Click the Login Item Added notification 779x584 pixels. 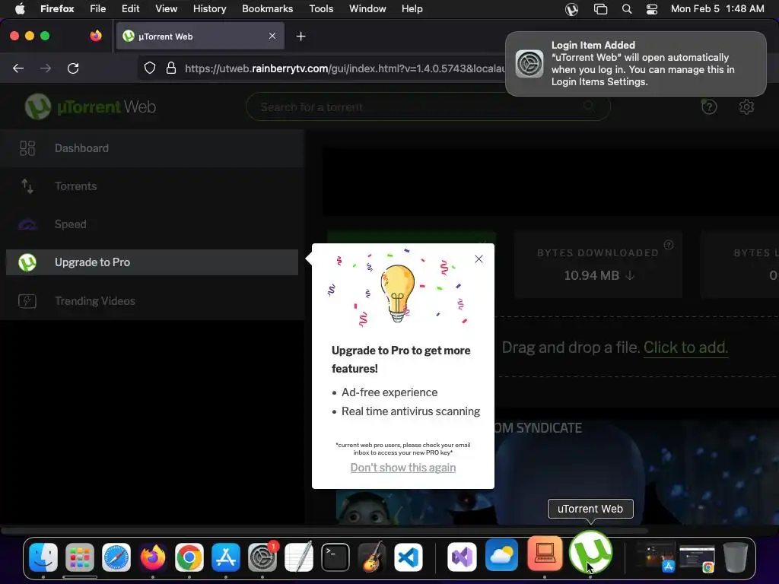point(635,64)
